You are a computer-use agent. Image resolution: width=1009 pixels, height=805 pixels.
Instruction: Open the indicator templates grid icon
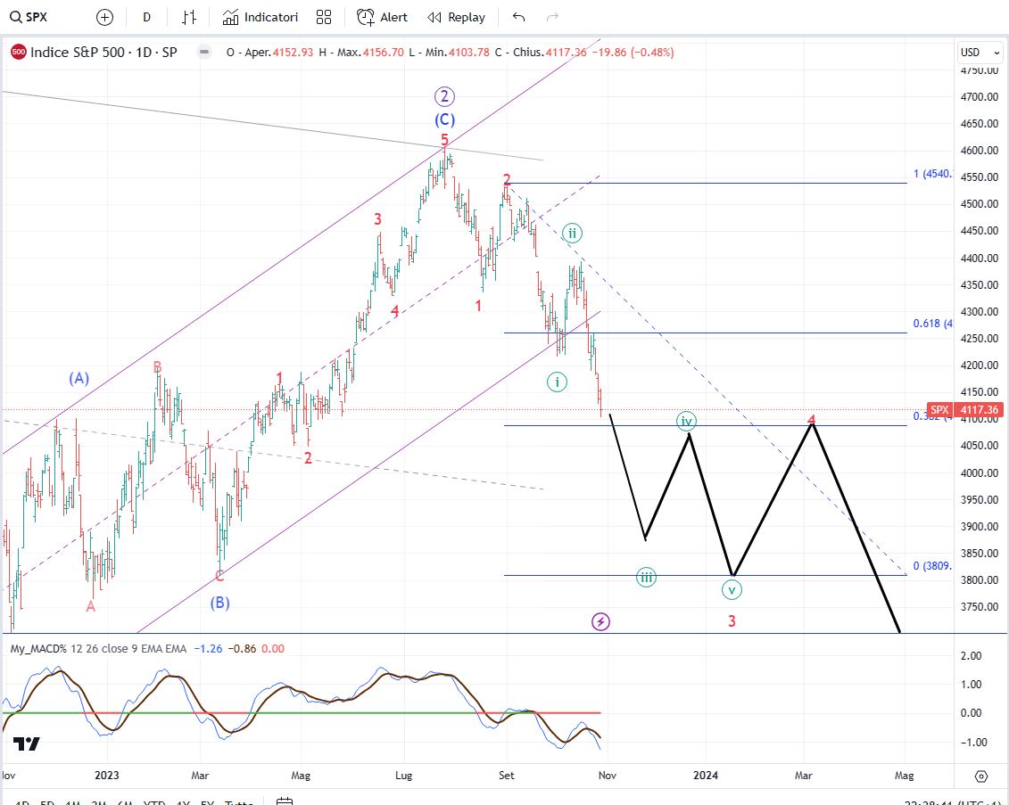[x=324, y=17]
